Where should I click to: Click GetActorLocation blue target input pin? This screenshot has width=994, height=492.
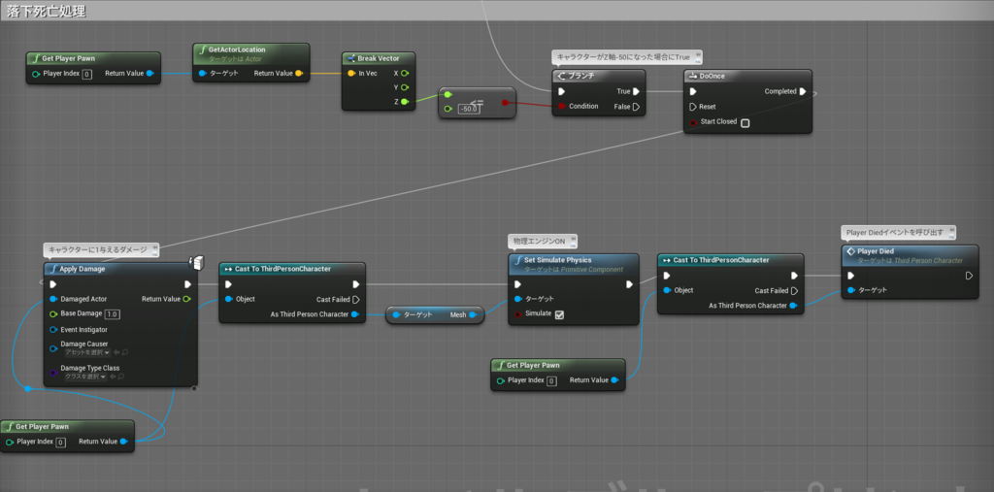click(x=202, y=74)
